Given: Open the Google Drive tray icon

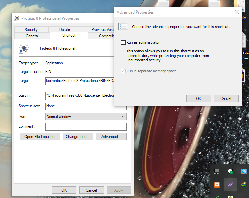Looking at the screenshot, I should (230, 197).
